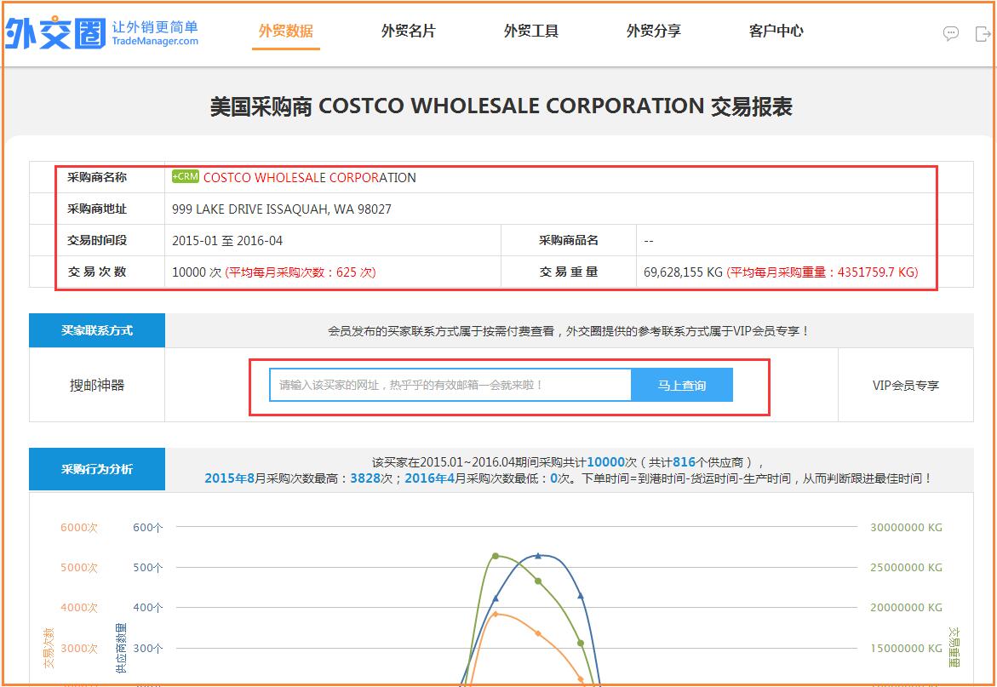The image size is (997, 687).
Task: Click the logout exit icon
Action: pyautogui.click(x=983, y=33)
